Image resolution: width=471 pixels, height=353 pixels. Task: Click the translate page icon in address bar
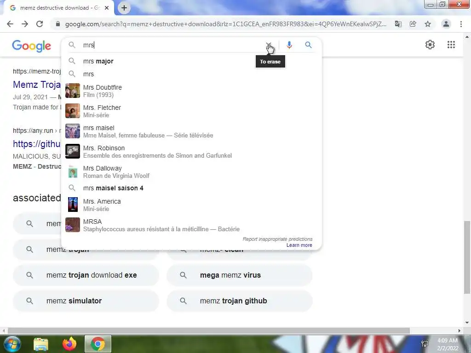tap(398, 24)
